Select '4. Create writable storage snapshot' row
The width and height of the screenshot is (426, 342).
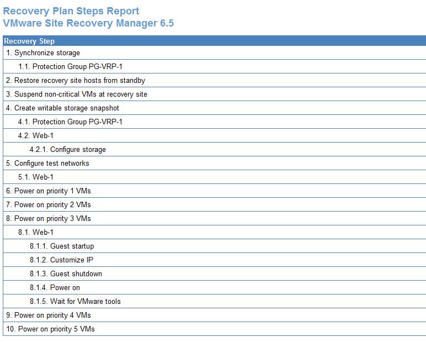pos(214,108)
